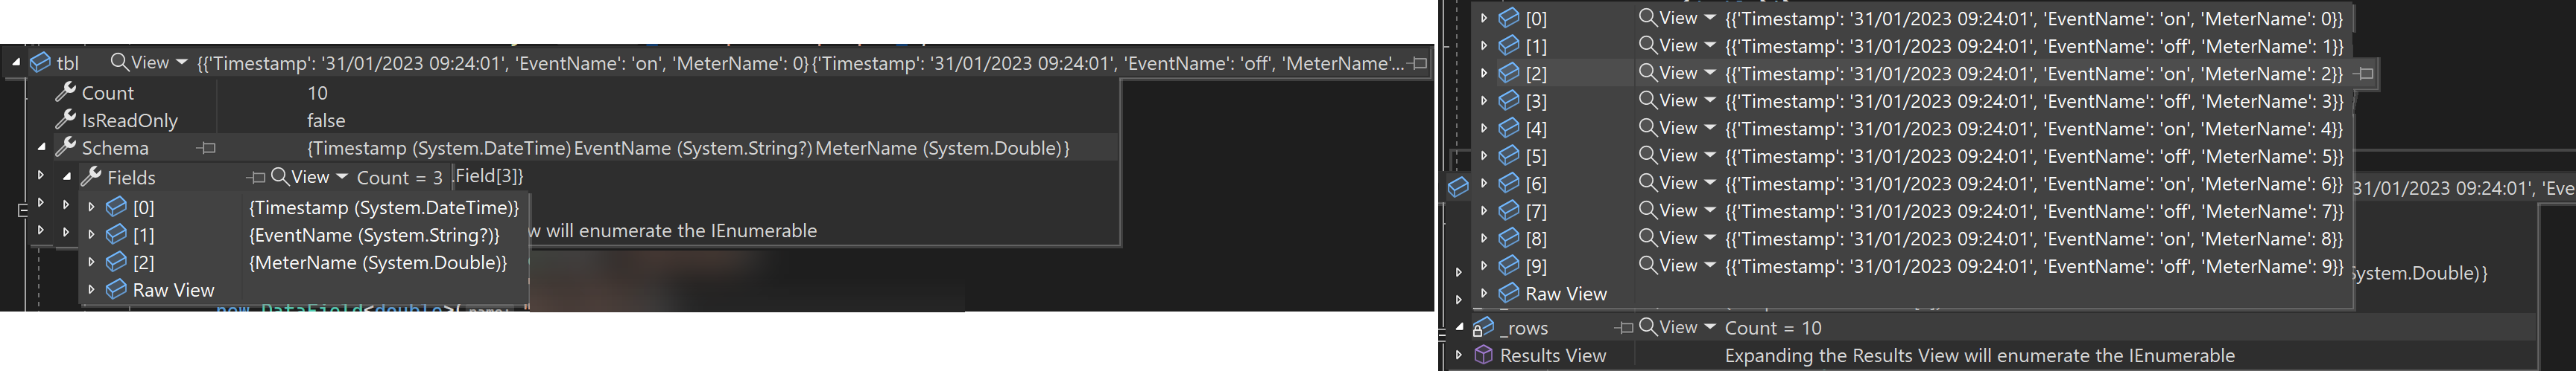Open the View dropdown arrow for row [4]
Viewport: 2576px width, 371px height.
tap(1710, 128)
